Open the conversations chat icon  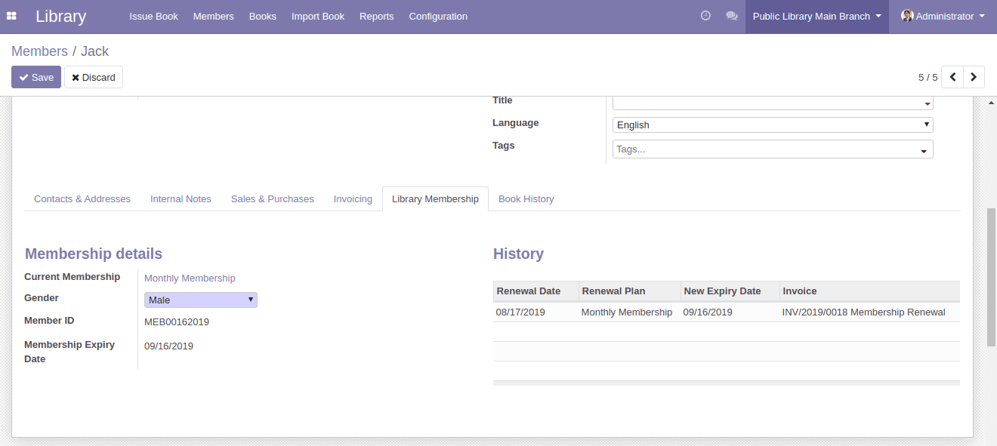pyautogui.click(x=731, y=16)
